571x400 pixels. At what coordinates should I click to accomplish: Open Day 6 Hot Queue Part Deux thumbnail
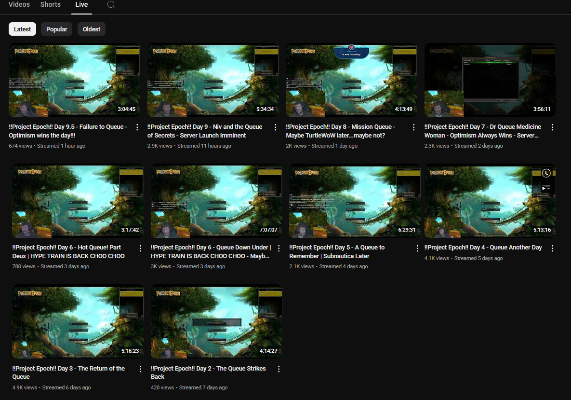[78, 201]
